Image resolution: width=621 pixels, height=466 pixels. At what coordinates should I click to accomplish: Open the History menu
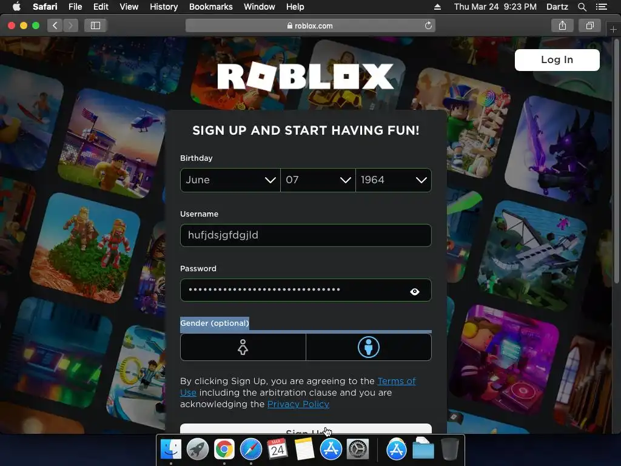[x=164, y=7]
